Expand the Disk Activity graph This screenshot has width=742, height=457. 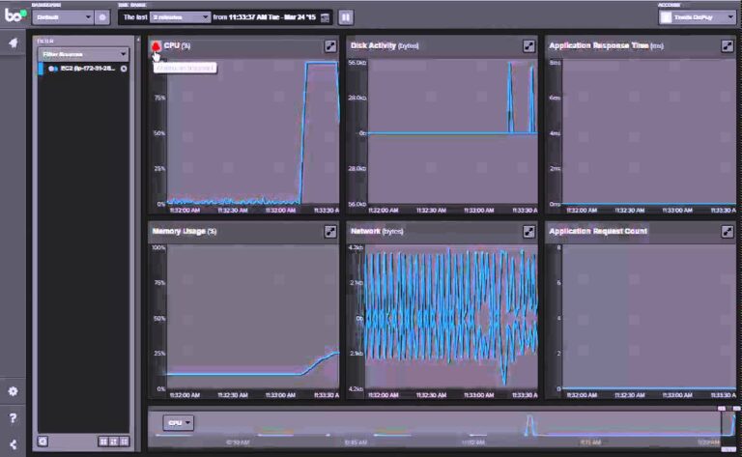[528, 46]
